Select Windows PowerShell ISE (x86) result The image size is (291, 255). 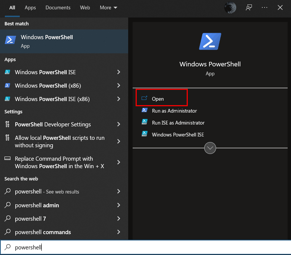(x=64, y=99)
